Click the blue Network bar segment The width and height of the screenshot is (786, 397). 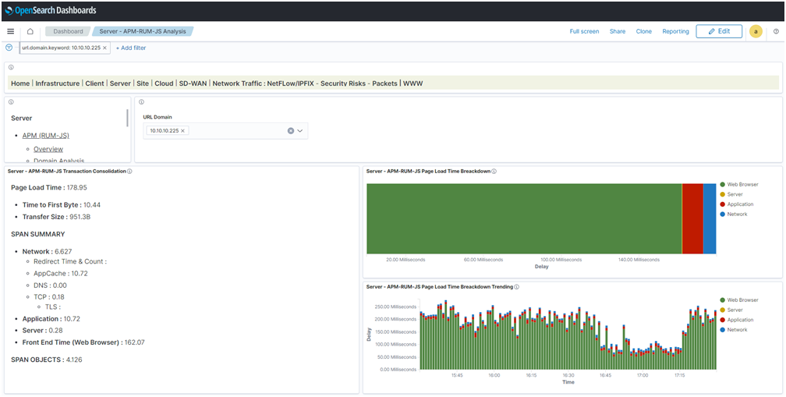[x=710, y=218]
